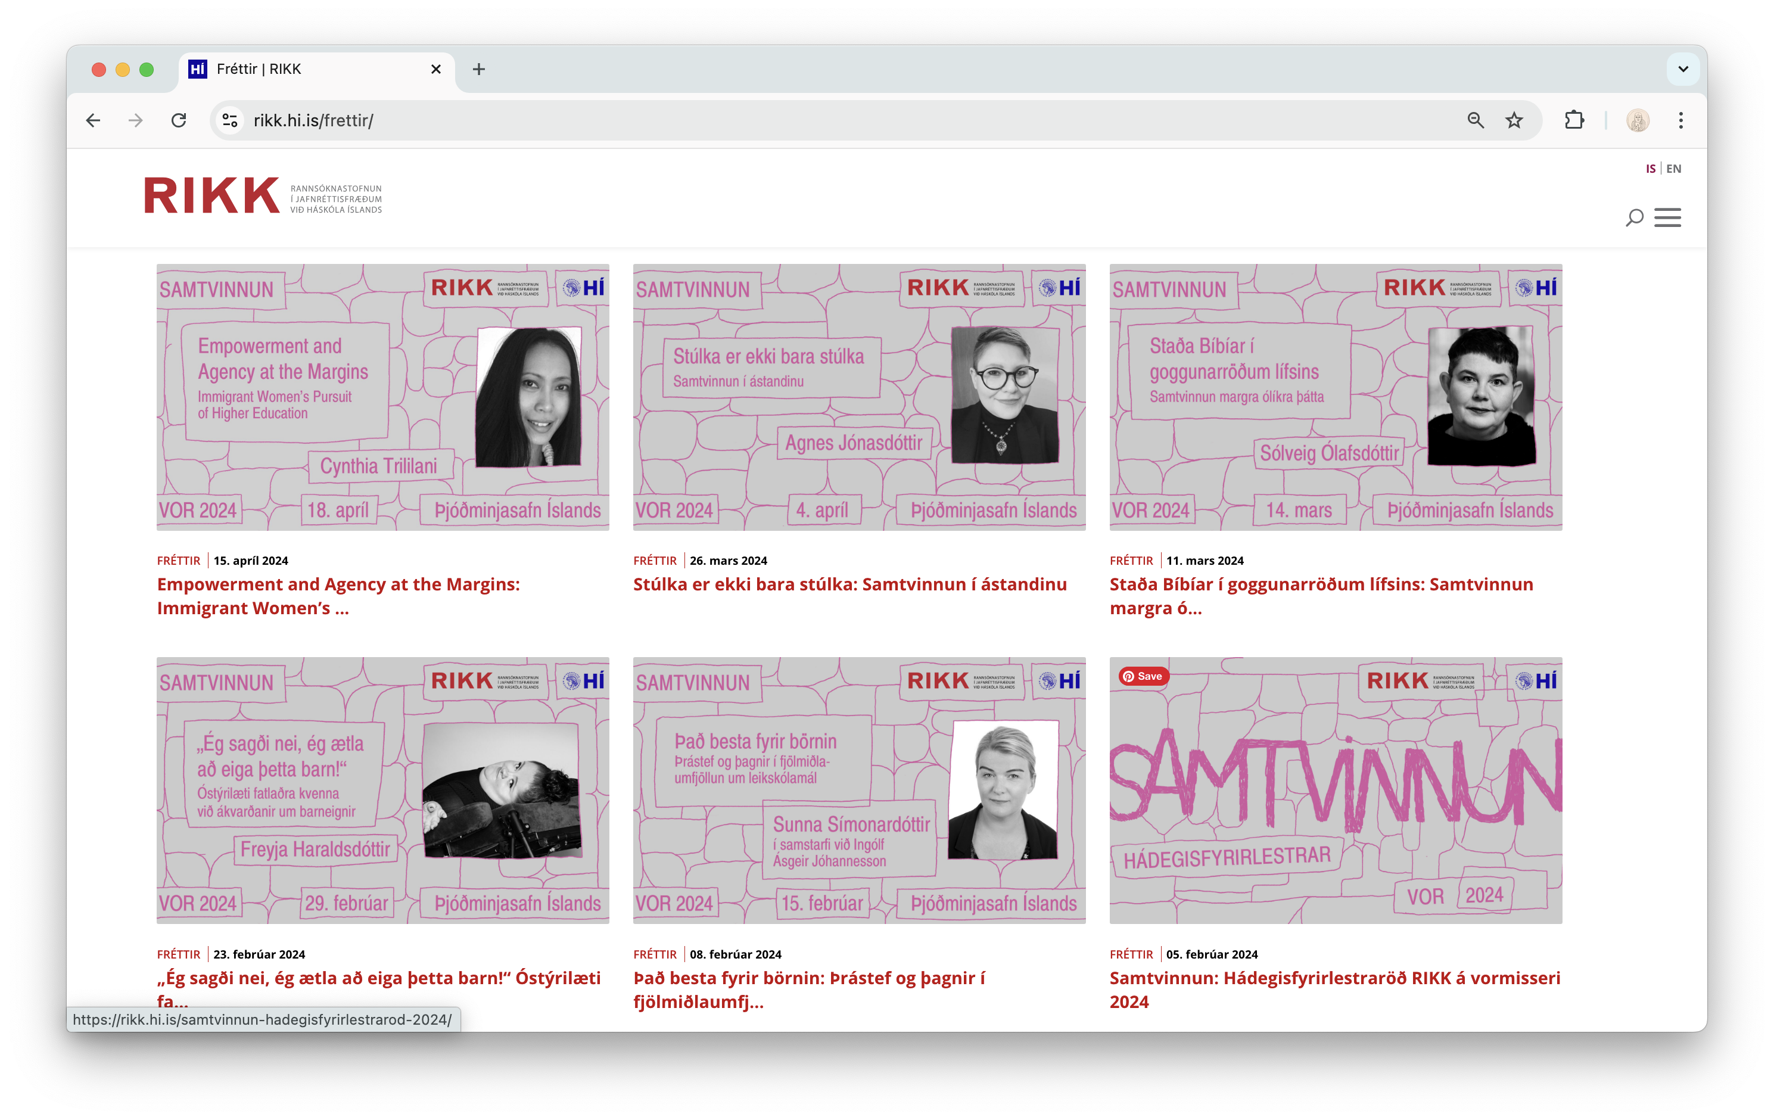The width and height of the screenshot is (1774, 1120).
Task: Select the IS language option
Action: [1650, 169]
